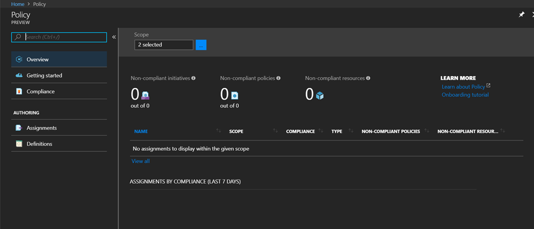Go to Home in breadcrumb
This screenshot has width=534, height=229.
pyautogui.click(x=18, y=4)
